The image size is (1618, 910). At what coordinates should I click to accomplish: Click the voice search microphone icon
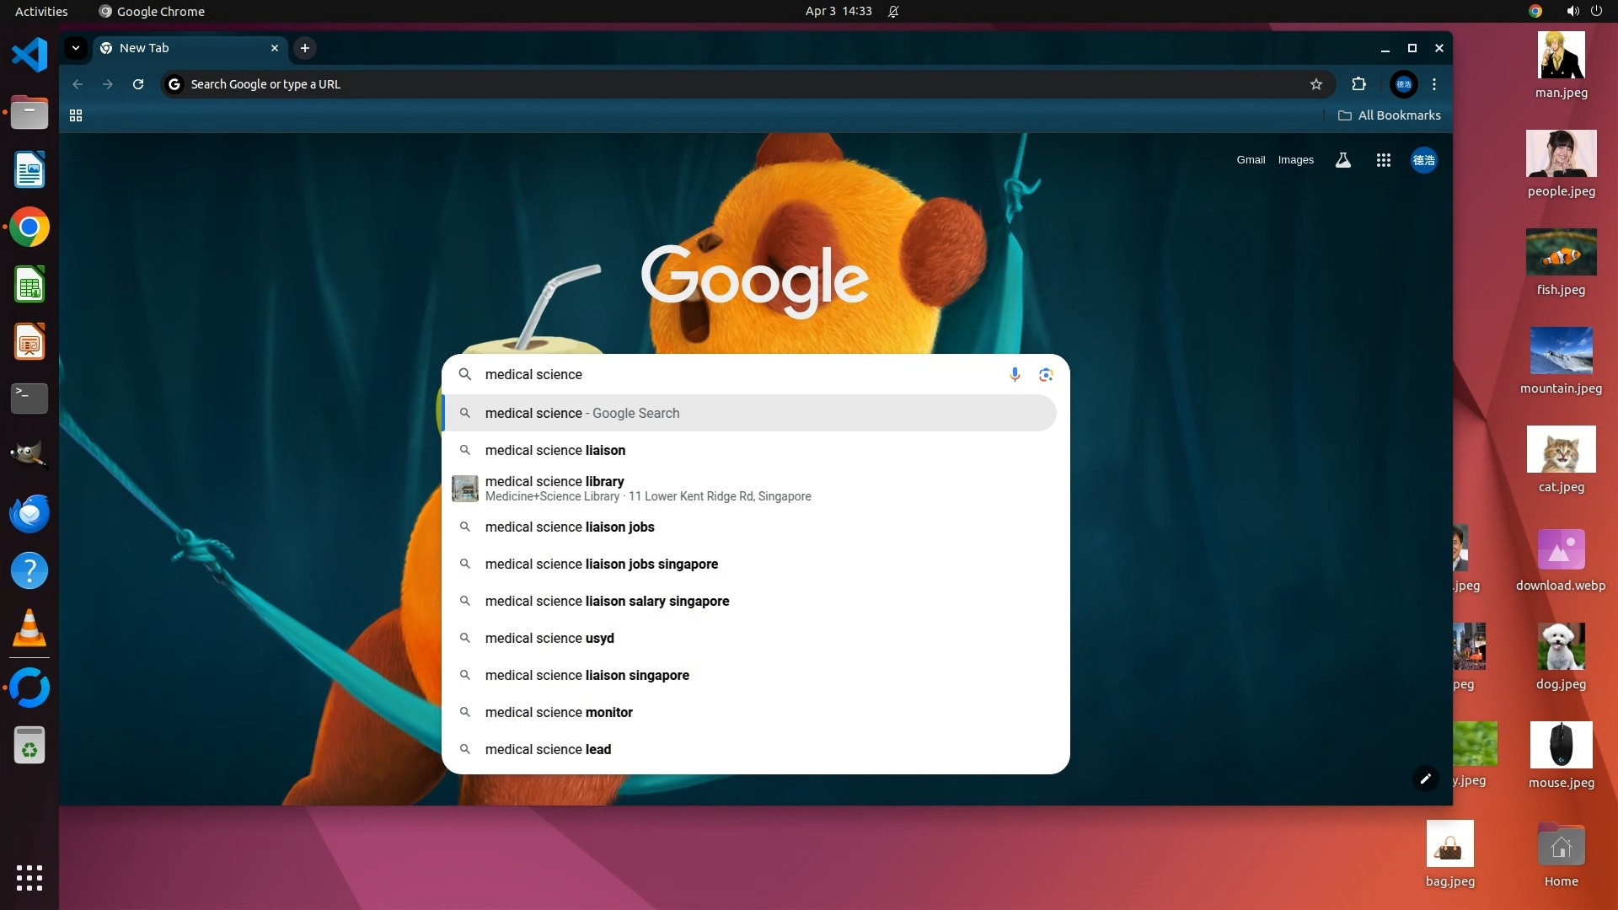pos(1015,374)
